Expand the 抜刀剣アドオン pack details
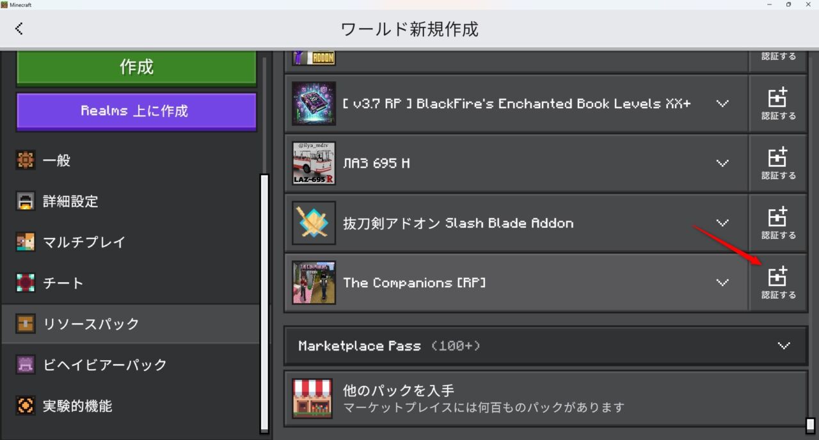 (x=722, y=223)
